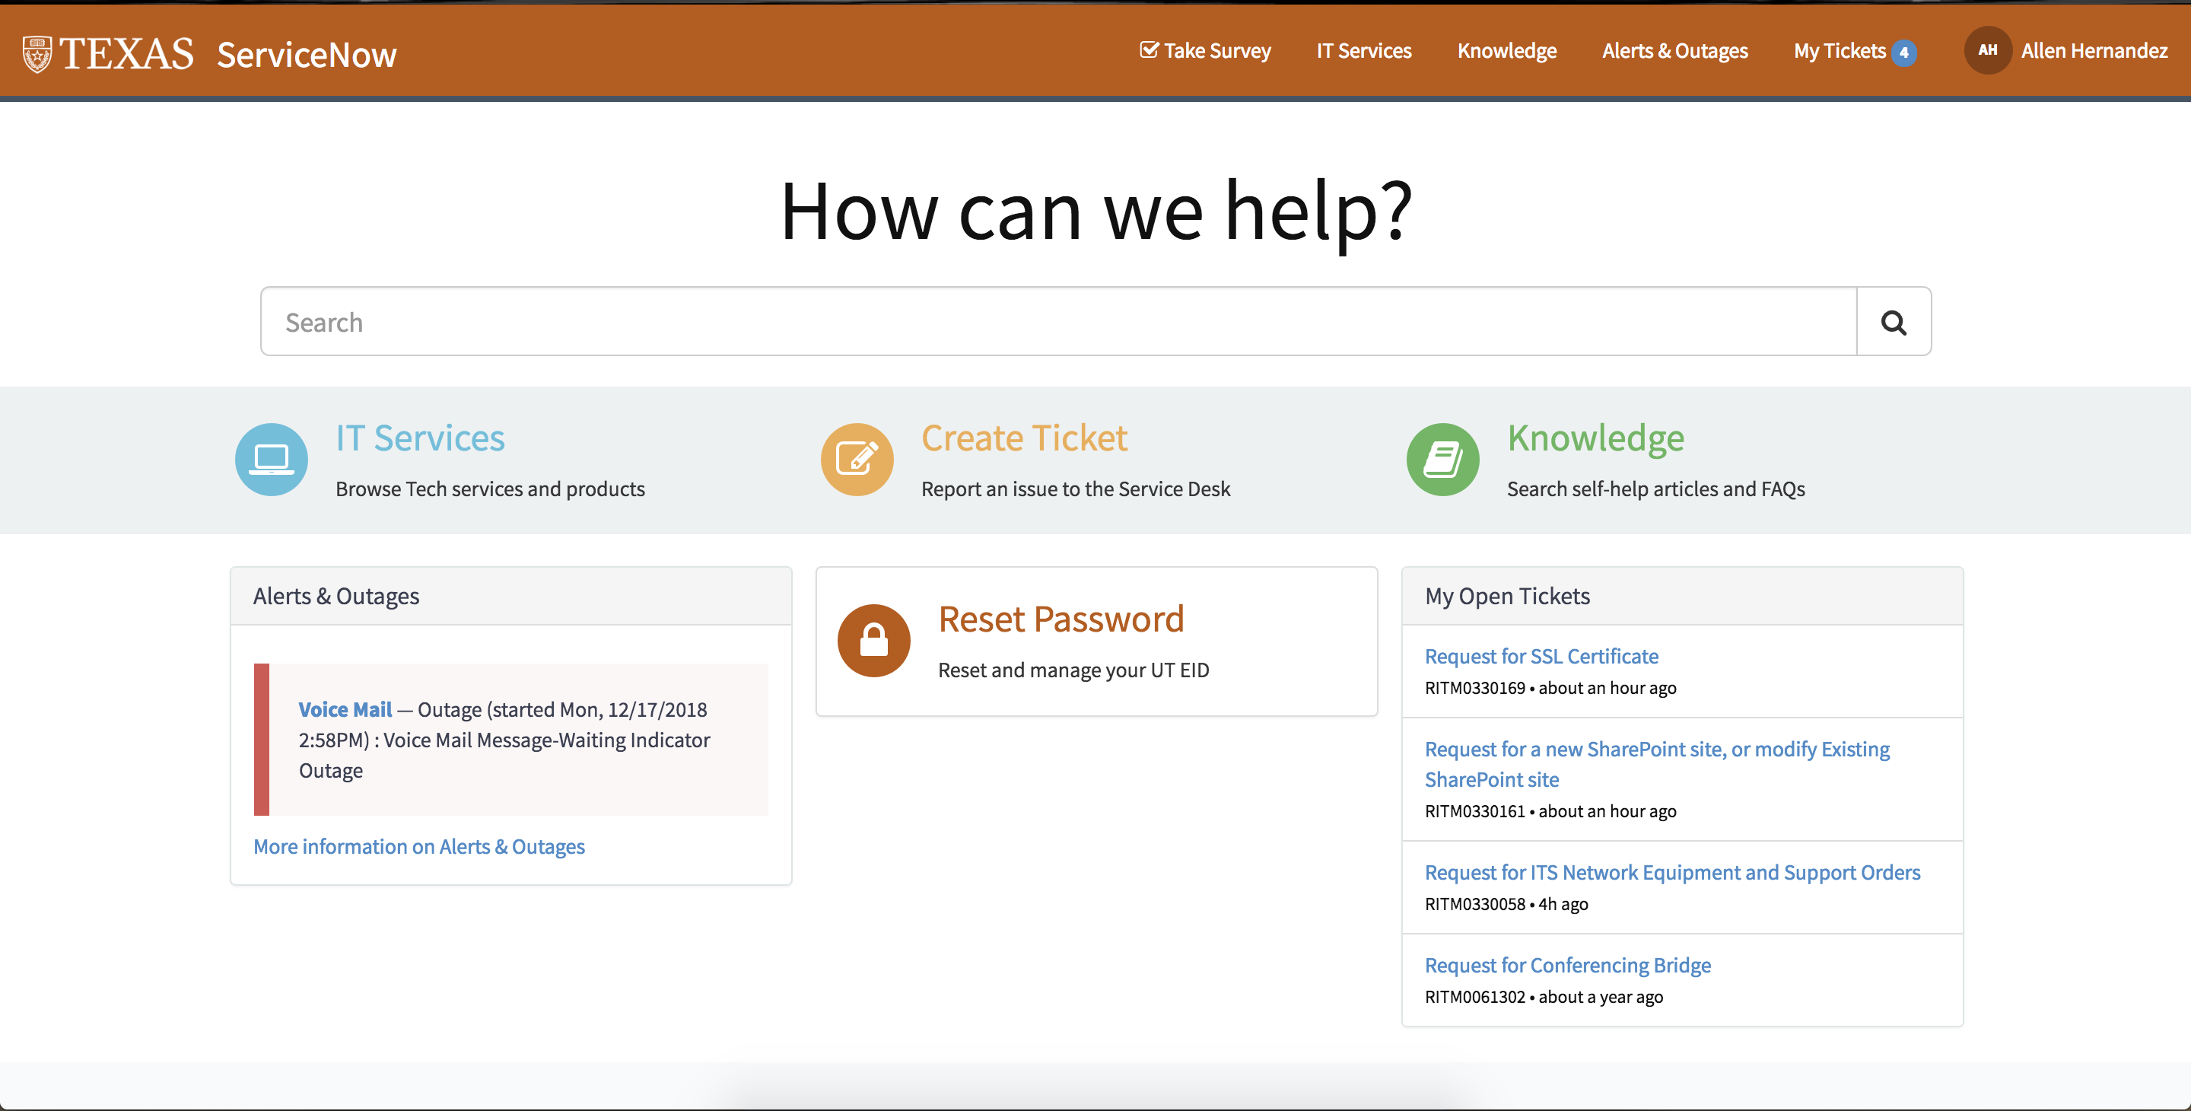Open Request for Conferencing Bridge ticket

1566,965
